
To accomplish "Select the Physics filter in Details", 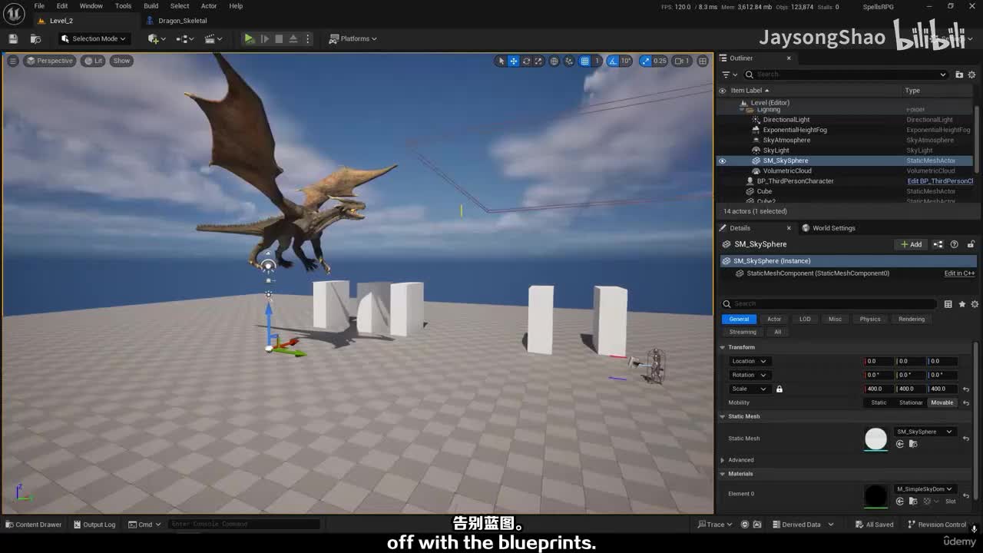I will pyautogui.click(x=870, y=319).
